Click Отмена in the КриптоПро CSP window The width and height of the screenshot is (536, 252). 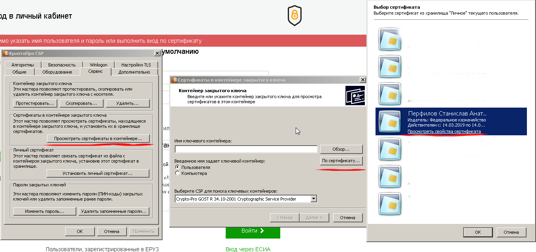[x=112, y=231]
